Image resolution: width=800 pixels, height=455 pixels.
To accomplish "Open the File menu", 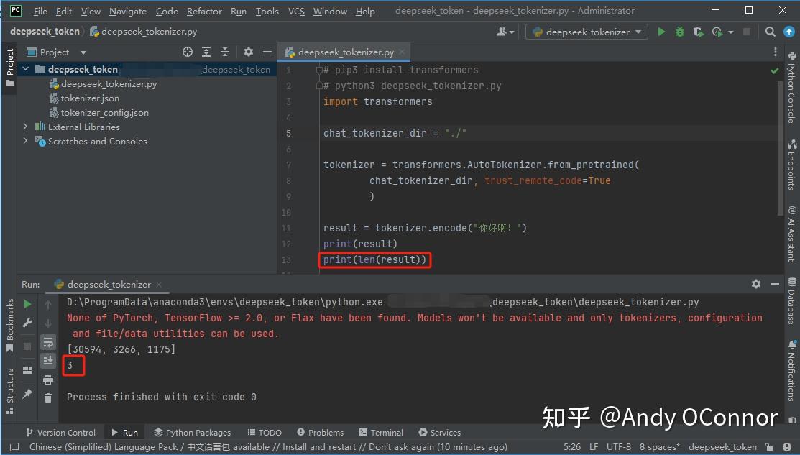I will pyautogui.click(x=40, y=11).
